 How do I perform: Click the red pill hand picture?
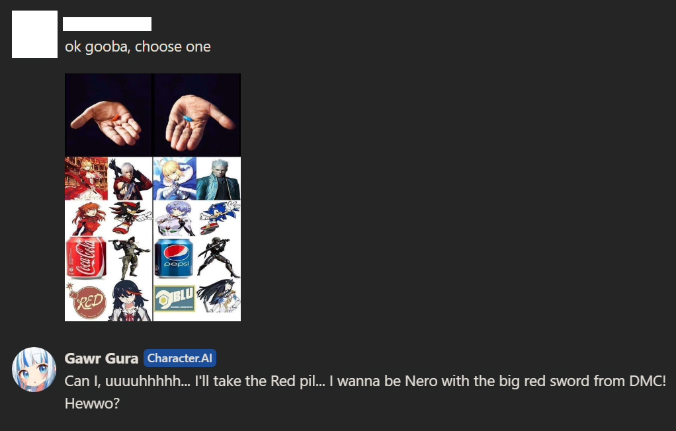click(x=108, y=115)
